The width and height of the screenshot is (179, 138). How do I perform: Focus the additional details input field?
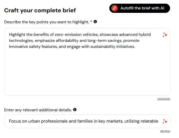click(x=87, y=121)
